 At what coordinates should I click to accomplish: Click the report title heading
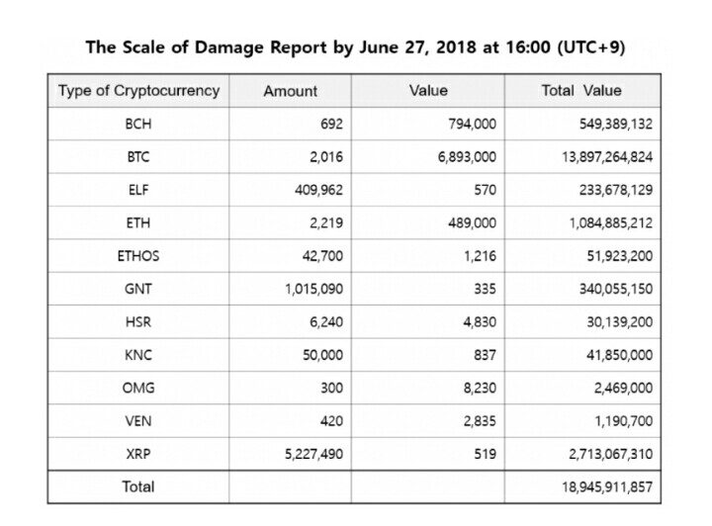point(355,46)
